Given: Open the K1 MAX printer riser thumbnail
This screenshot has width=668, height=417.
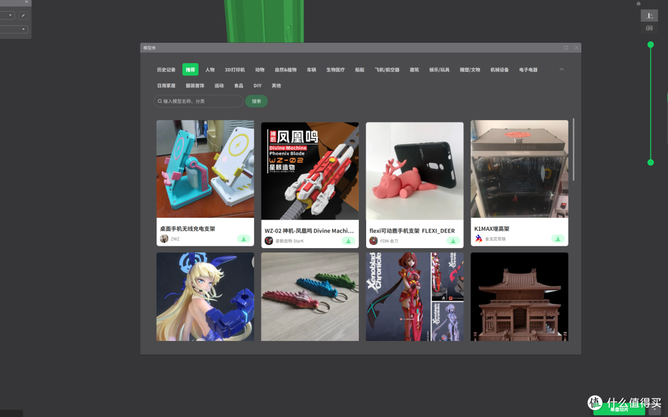Looking at the screenshot, I should [x=520, y=169].
